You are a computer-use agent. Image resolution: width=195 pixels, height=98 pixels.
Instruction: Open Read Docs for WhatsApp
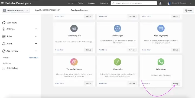pos(146,84)
